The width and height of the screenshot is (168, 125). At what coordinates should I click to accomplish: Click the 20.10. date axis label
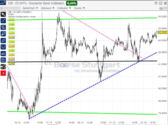(81, 123)
